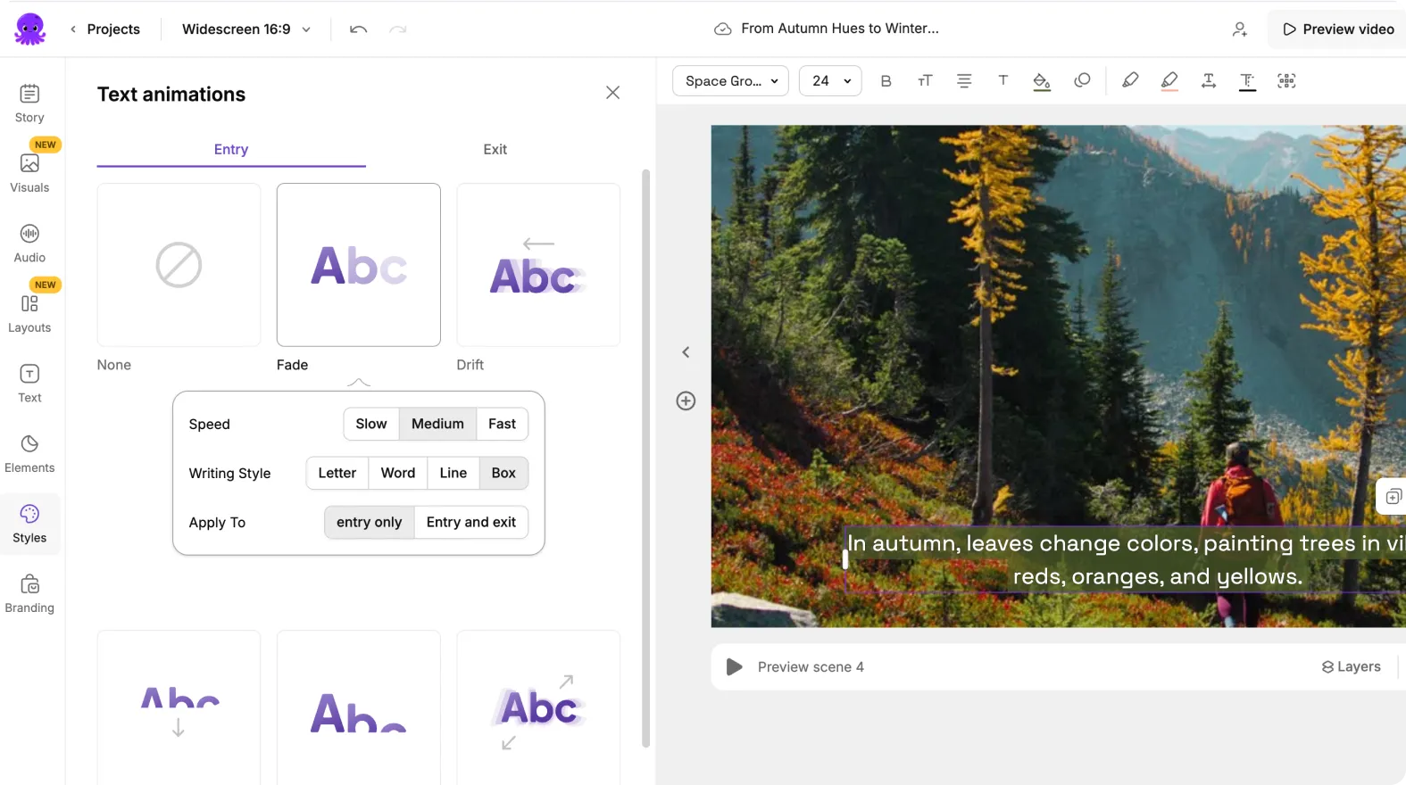This screenshot has width=1406, height=785.
Task: Click the Speed label text
Action: coord(210,425)
